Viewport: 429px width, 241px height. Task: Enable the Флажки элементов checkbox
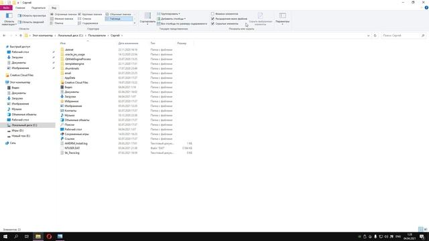[212, 13]
